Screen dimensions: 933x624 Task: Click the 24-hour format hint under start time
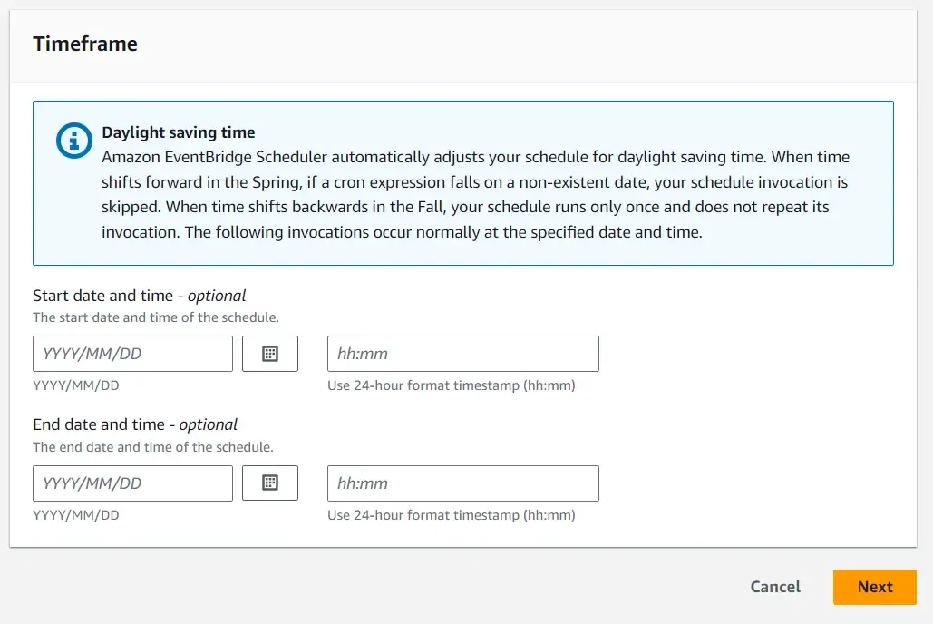click(x=452, y=385)
